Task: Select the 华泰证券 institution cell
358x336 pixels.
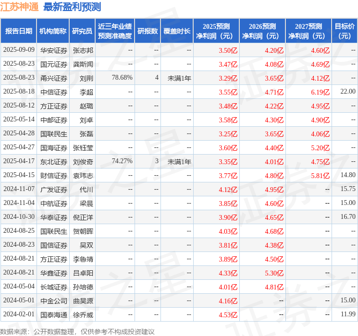Action: pyautogui.click(x=54, y=217)
